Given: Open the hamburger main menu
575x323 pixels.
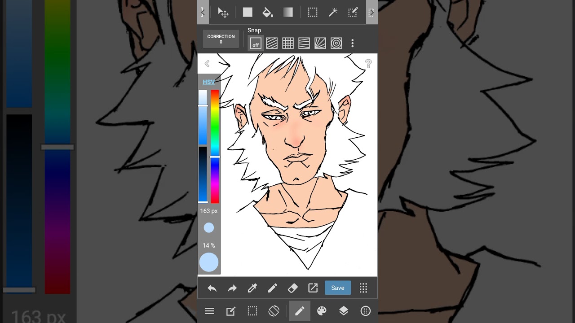Looking at the screenshot, I should pyautogui.click(x=209, y=311).
